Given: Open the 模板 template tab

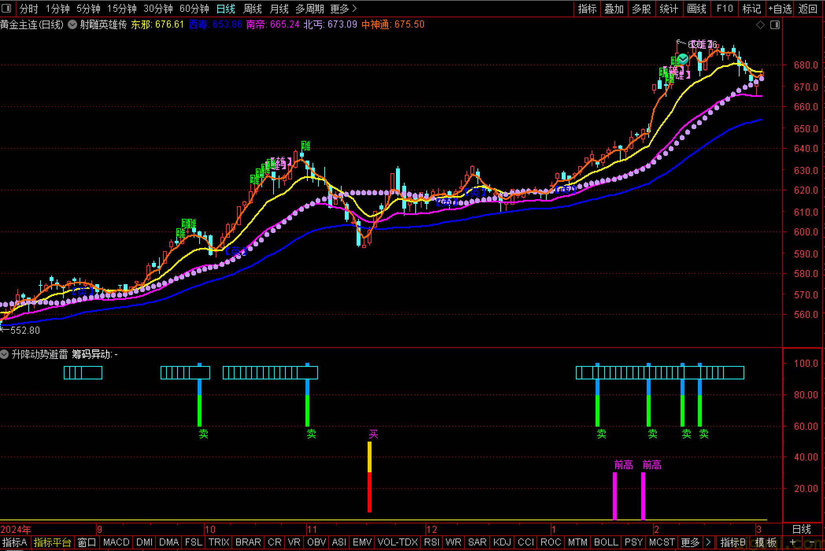Looking at the screenshot, I should pyautogui.click(x=766, y=542).
